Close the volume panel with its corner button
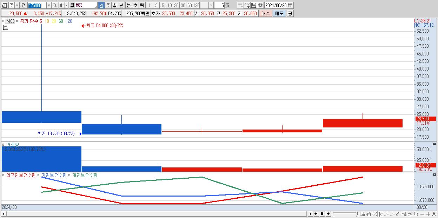438x218 pixels. pos(434,144)
